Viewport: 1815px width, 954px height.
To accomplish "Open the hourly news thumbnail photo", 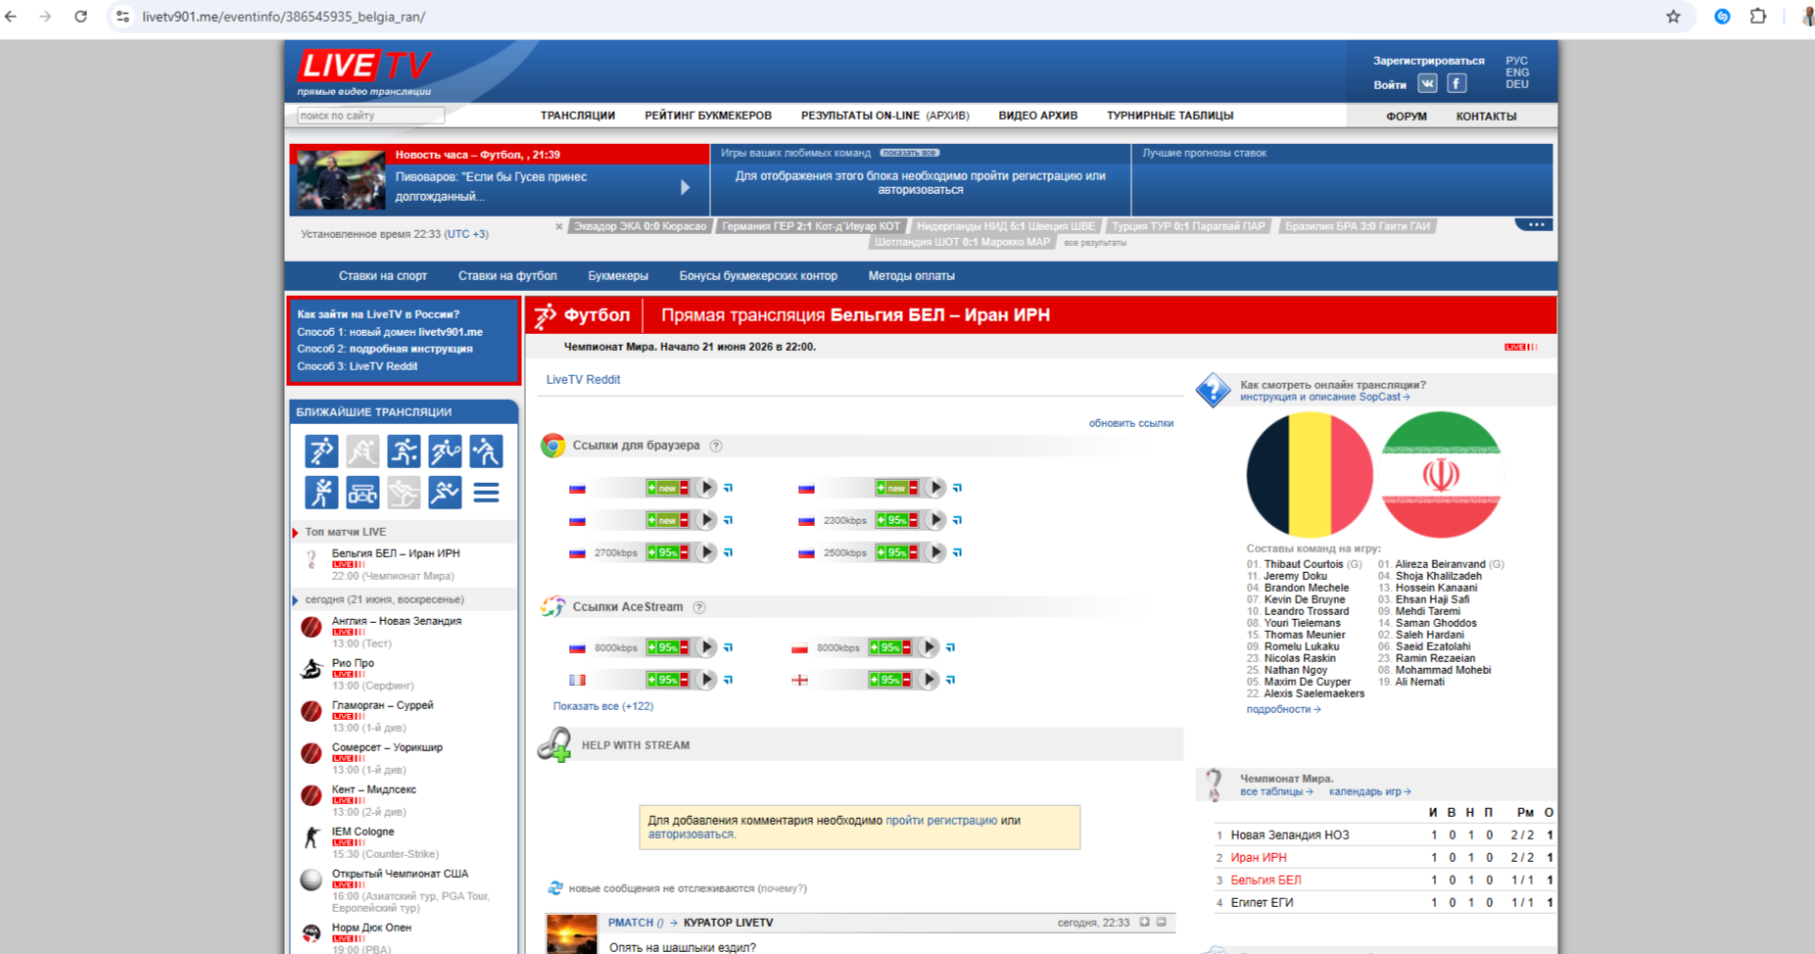I will click(342, 179).
